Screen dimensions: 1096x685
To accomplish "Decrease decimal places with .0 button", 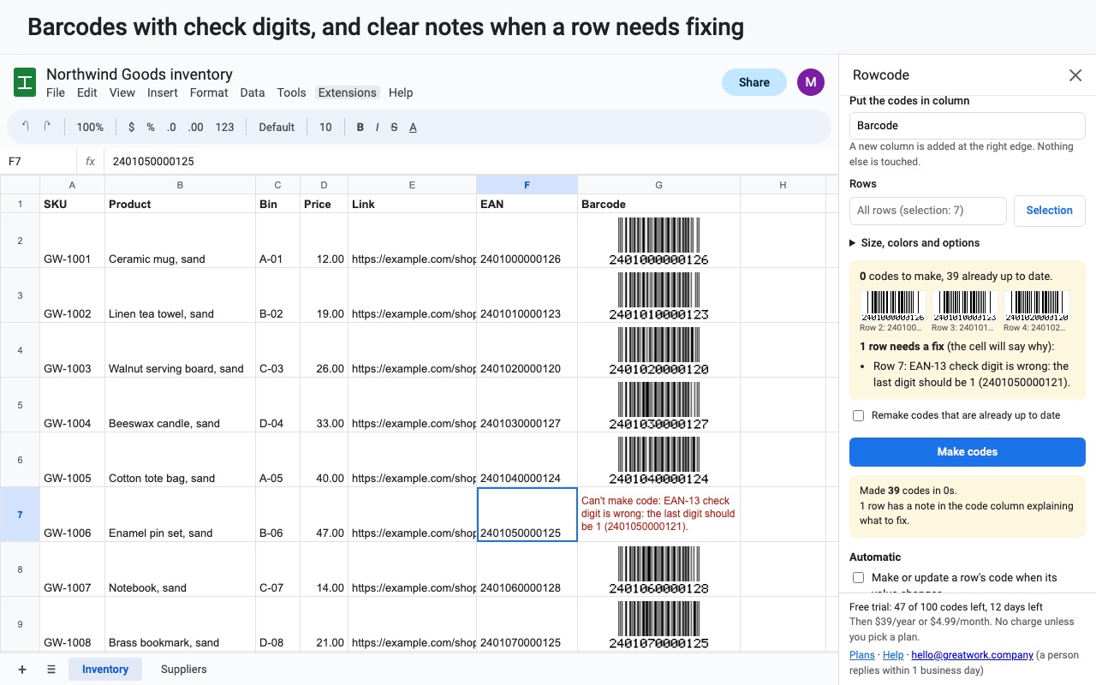I will pyautogui.click(x=171, y=127).
